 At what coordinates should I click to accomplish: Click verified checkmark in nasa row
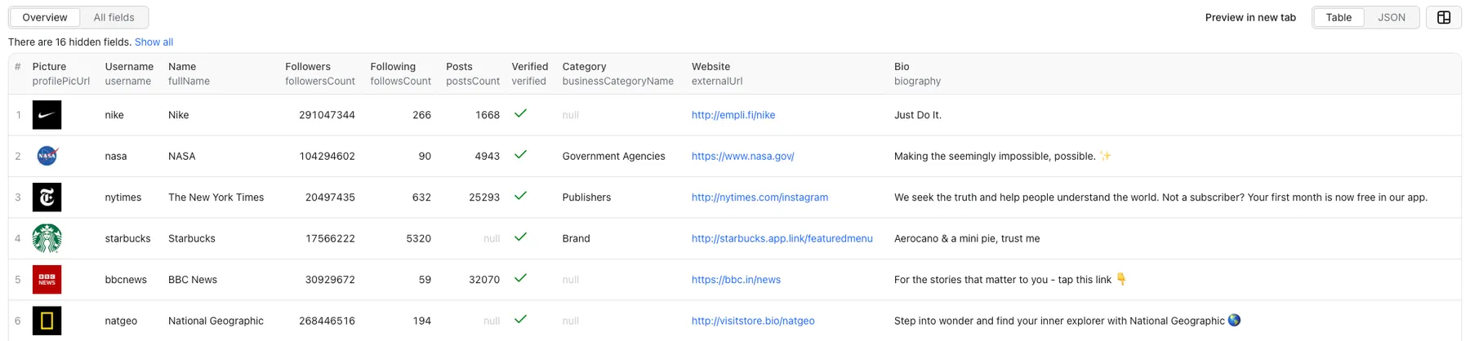(x=520, y=154)
